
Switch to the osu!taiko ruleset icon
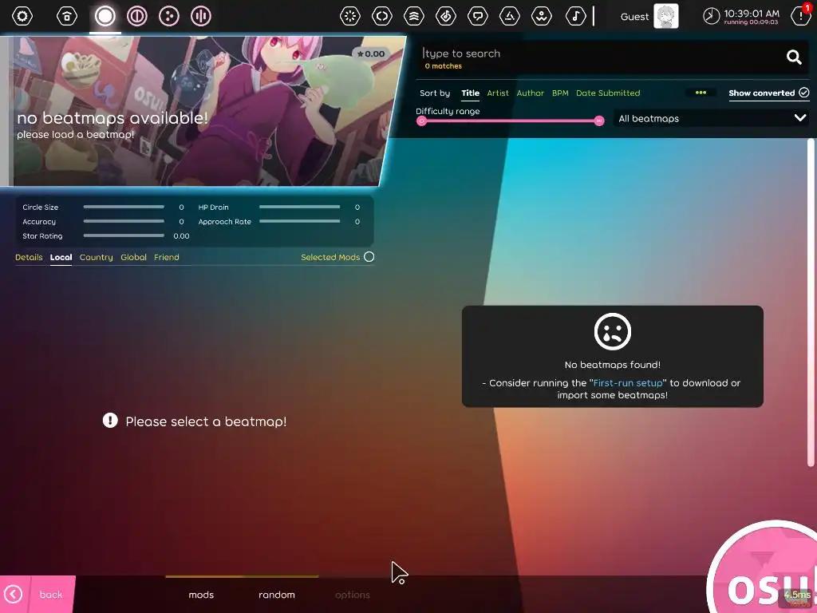pos(137,16)
